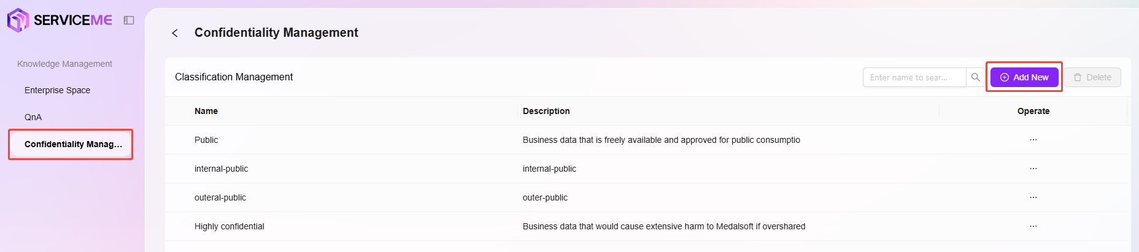Screen dimensions: 1139x252
Task: Select the Public classification row
Action: point(647,140)
